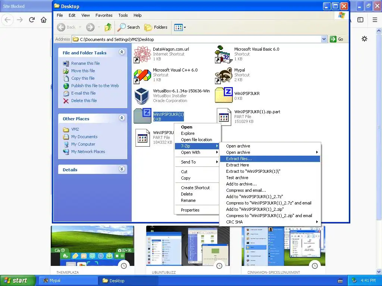Screen dimensions: 382x286
Task: Click Move this file link
Action: click(83, 71)
